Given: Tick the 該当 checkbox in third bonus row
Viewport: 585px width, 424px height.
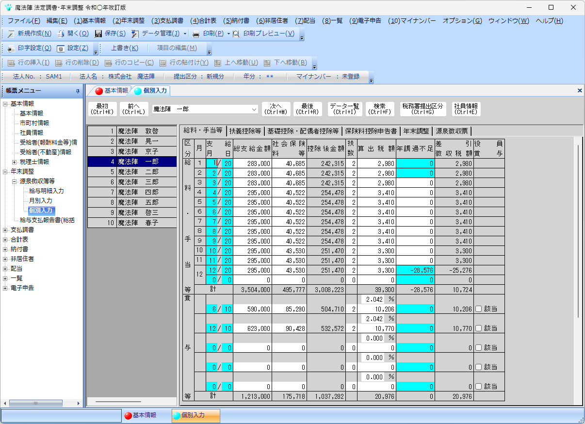Looking at the screenshot, I should (x=479, y=348).
